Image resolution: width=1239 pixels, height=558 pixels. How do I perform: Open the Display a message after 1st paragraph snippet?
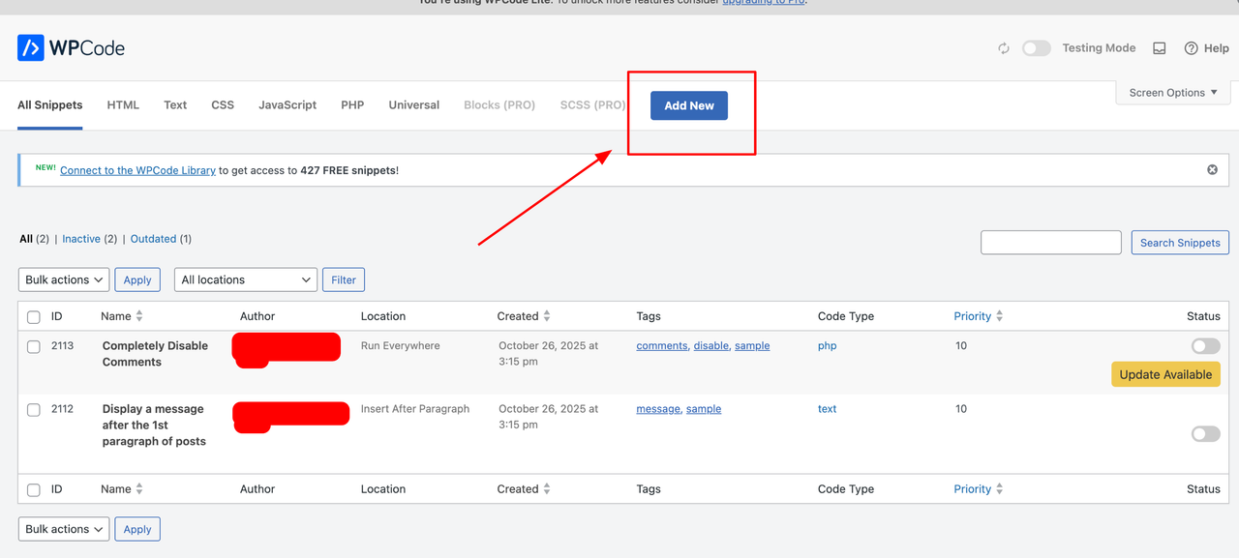(x=154, y=426)
